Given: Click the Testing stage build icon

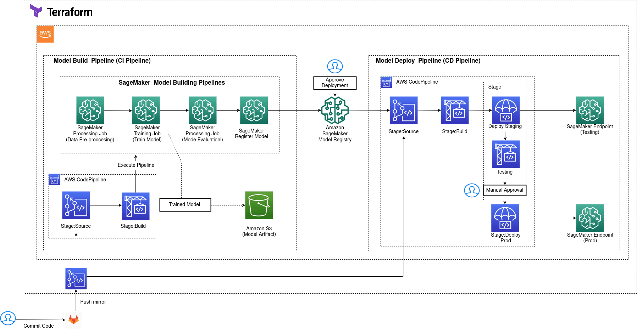Looking at the screenshot, I should pos(505,154).
